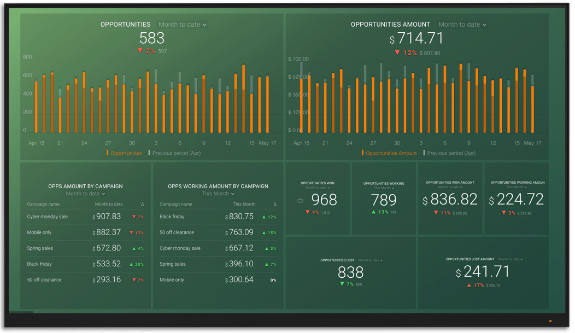Click the green up arrow beside 13% Opportunities Working
Screen dimensions: 575x333
click(x=373, y=212)
